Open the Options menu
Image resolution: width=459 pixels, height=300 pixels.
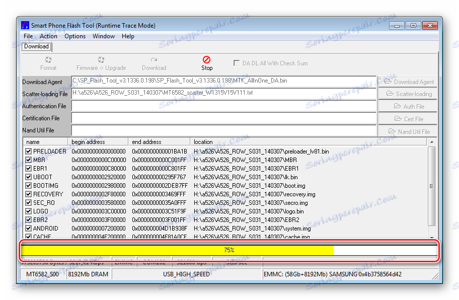[75, 36]
